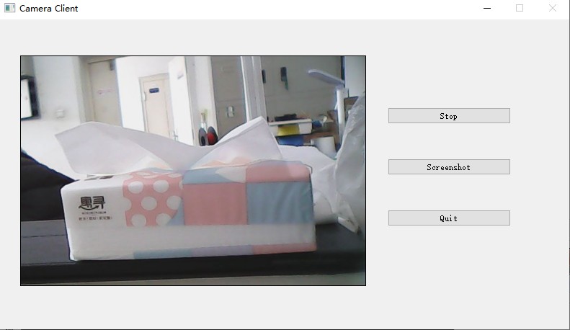Capture a frame using the Screenshot button
Viewport: 570px width, 330px height.
coord(449,167)
